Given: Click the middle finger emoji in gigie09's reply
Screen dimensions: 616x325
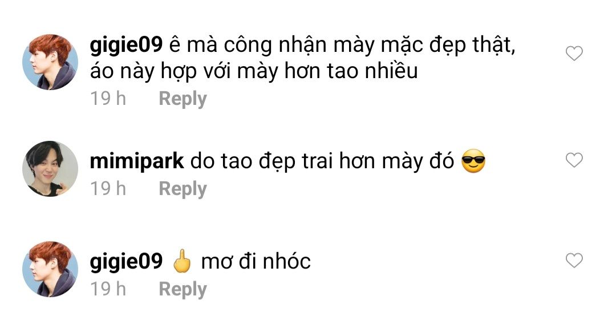Looking at the screenshot, I should coord(182,261).
